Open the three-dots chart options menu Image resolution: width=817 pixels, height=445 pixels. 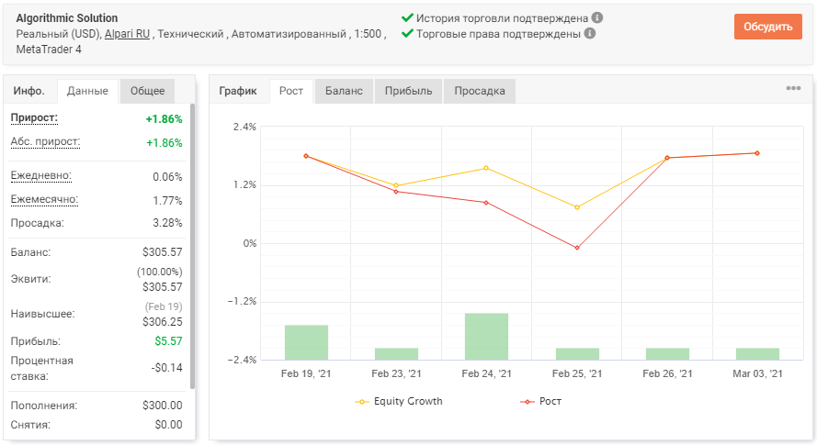[x=793, y=88]
